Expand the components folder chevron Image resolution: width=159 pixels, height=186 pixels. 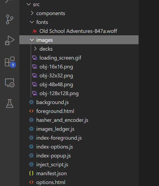(32, 13)
